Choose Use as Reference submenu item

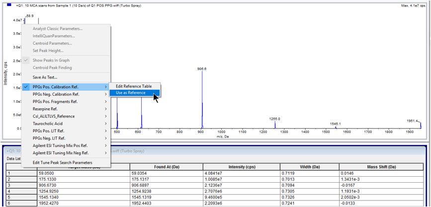point(134,93)
